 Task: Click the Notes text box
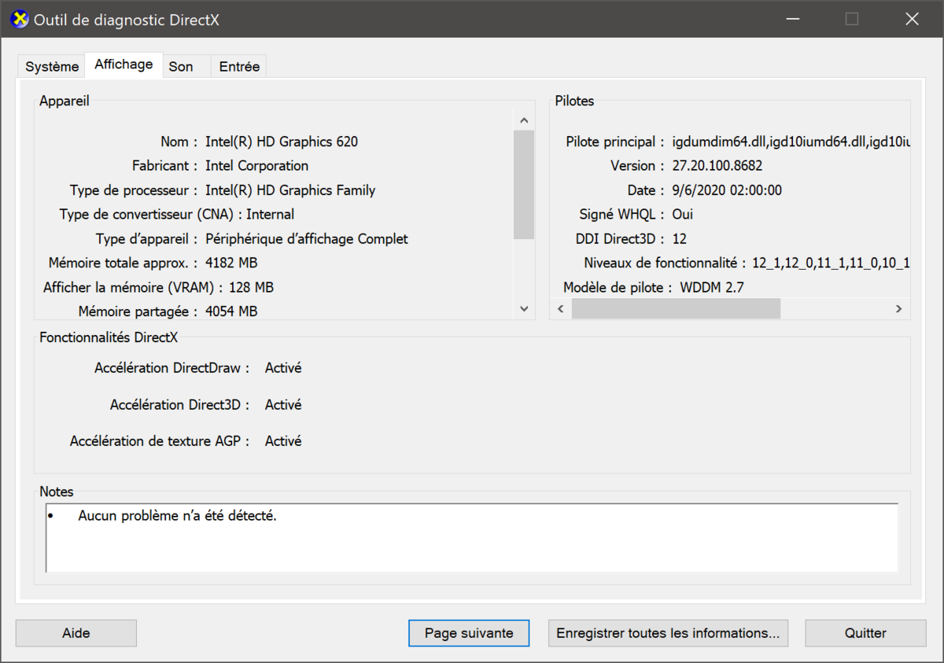point(472,538)
